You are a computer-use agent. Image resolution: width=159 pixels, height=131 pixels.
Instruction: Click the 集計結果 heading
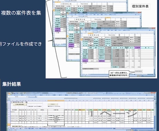click(12, 84)
